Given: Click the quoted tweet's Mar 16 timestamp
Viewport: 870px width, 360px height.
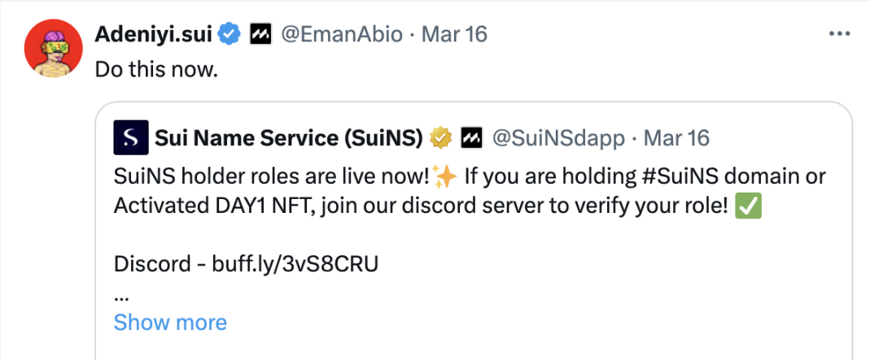Looking at the screenshot, I should 675,137.
